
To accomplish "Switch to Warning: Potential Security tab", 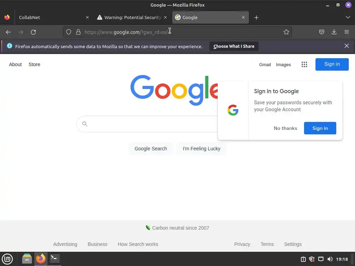I will (x=133, y=17).
